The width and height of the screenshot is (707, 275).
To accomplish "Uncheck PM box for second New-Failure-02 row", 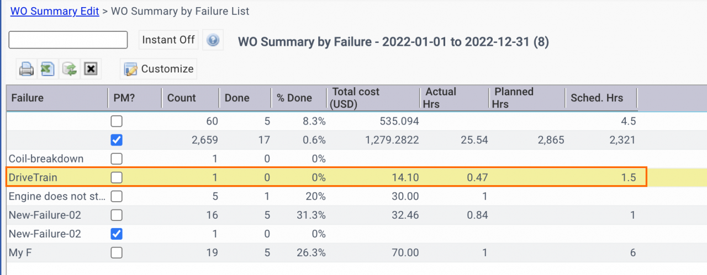I will point(117,234).
